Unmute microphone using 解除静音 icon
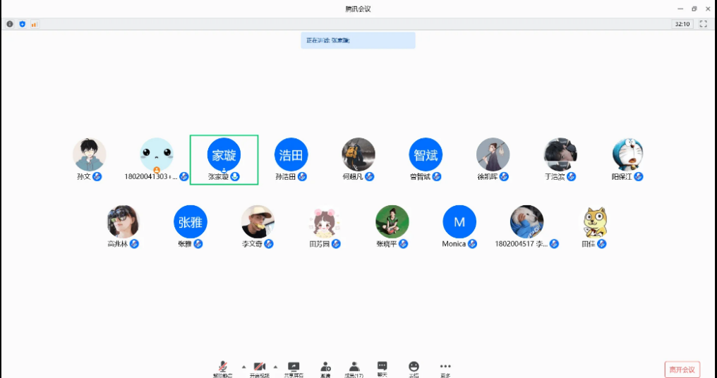Viewport: 717px width, 378px height. coord(222,367)
